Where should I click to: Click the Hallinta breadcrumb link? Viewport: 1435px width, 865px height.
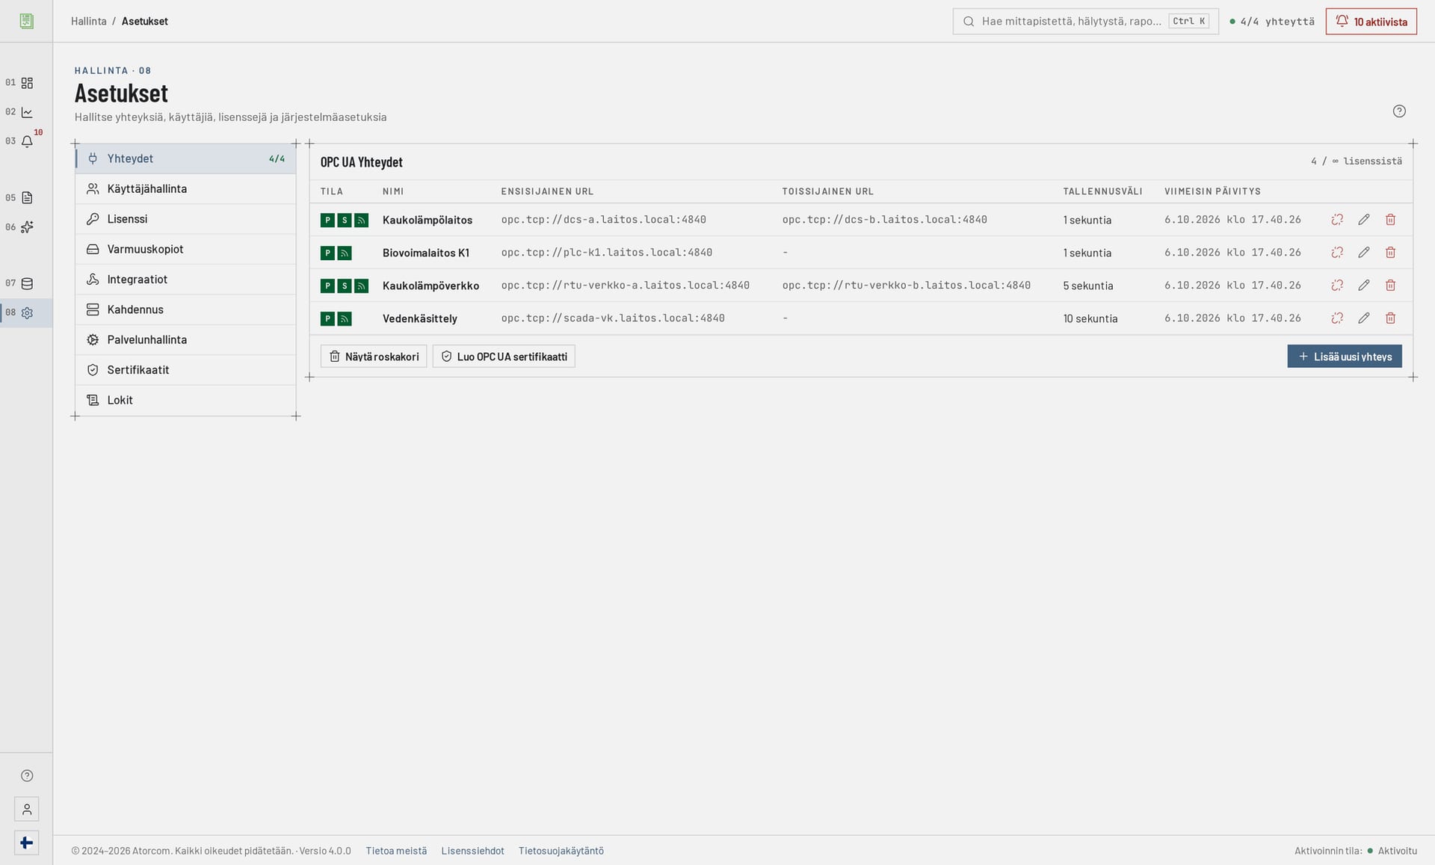pos(89,22)
